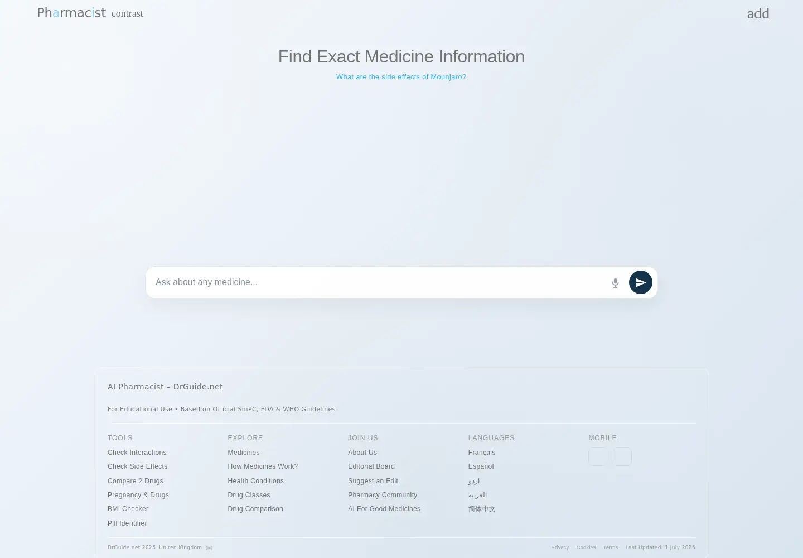Switch language to Arabic (العربية)
Screen dimensions: 803x558
click(x=478, y=495)
